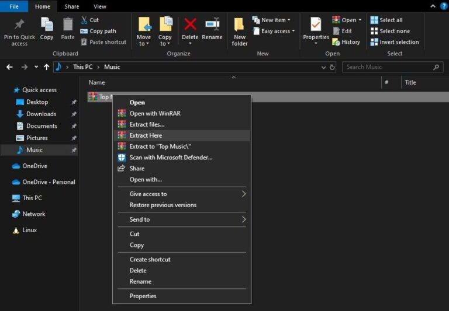Click the ribbon Rename icon

click(212, 25)
